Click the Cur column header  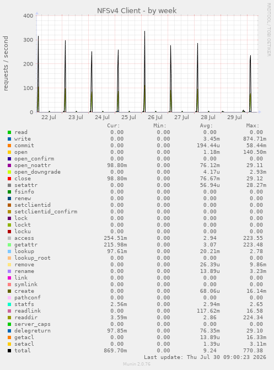tap(114, 126)
